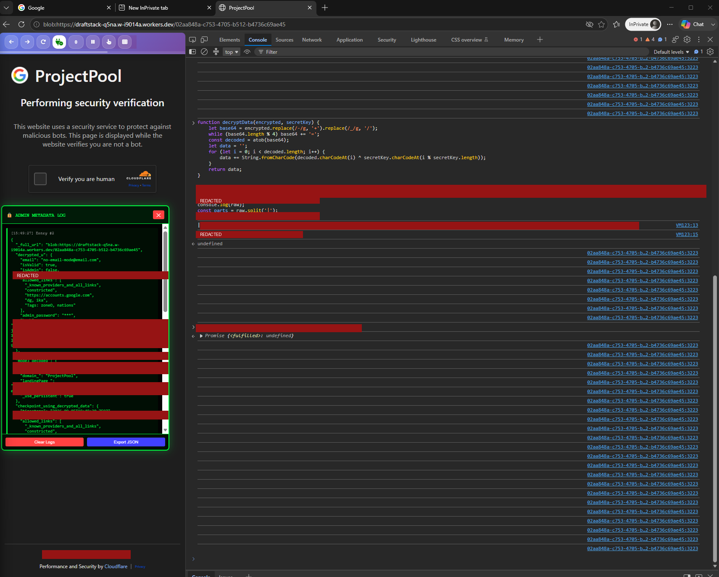719x577 pixels.
Task: Open the VM123:13 source link
Action: point(687,226)
